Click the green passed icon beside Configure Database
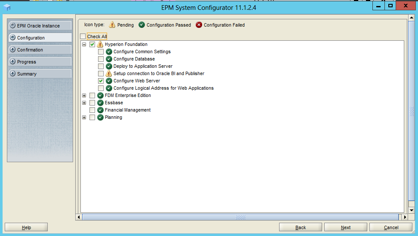This screenshot has width=418, height=236. click(109, 59)
